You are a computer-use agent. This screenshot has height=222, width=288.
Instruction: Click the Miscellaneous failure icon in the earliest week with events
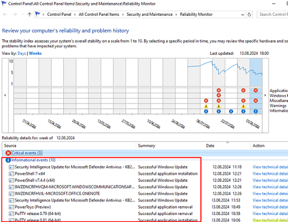(x=206, y=100)
